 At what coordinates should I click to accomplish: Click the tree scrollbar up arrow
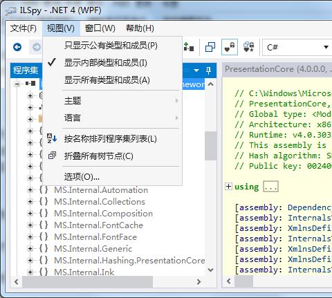coord(210,84)
